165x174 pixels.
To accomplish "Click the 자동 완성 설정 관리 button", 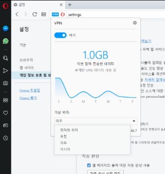I will pyautogui.click(x=105, y=172).
